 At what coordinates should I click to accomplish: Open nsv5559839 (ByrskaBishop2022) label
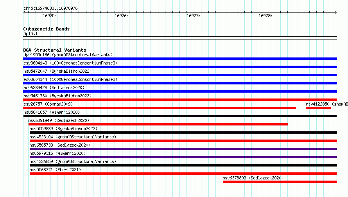click(x=63, y=129)
